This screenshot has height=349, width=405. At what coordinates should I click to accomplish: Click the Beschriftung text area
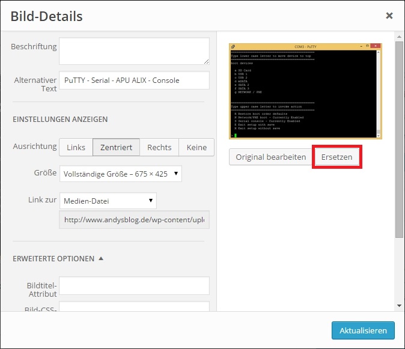134,51
